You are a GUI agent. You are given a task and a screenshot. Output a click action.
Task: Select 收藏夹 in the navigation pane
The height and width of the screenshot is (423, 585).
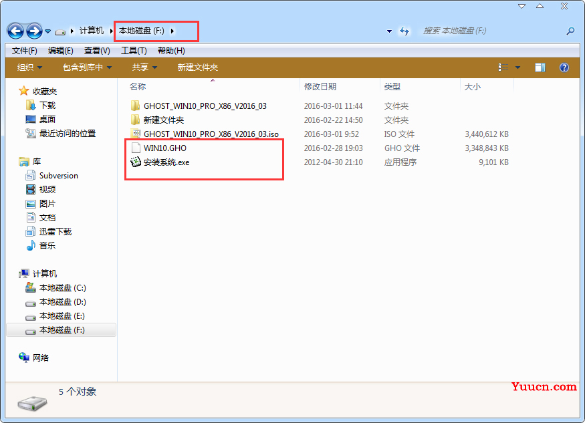point(45,92)
